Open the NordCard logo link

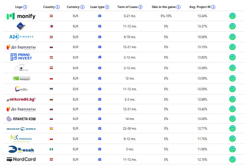(21, 159)
